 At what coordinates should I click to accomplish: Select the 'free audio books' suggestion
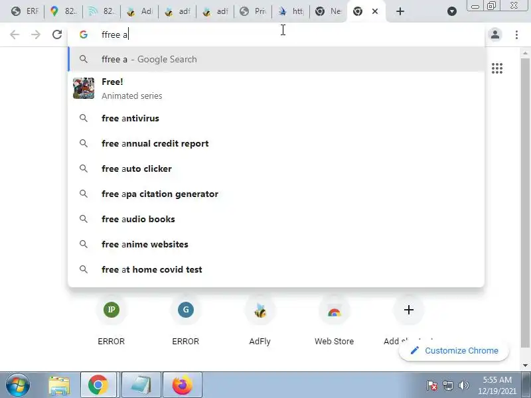[x=276, y=219]
